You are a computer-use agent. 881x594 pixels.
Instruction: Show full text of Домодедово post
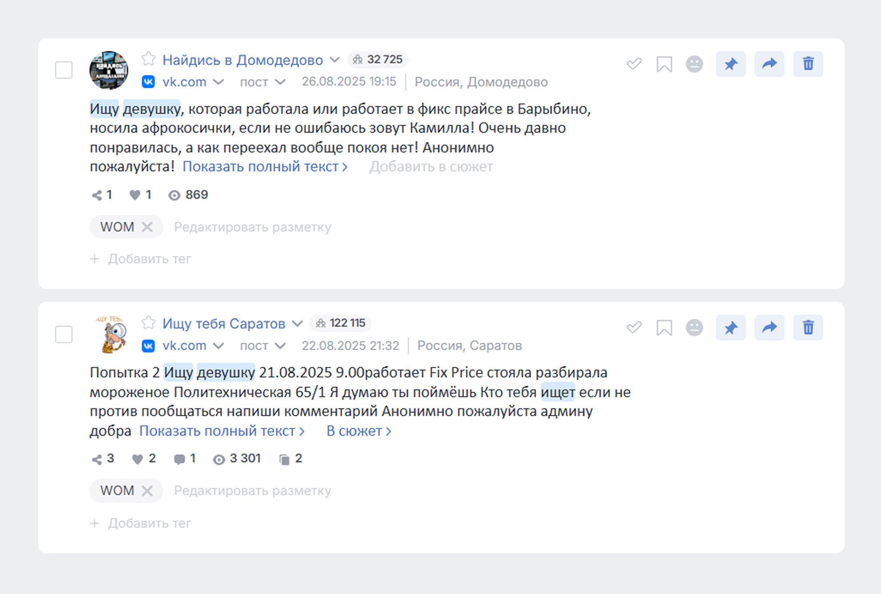[x=265, y=167]
